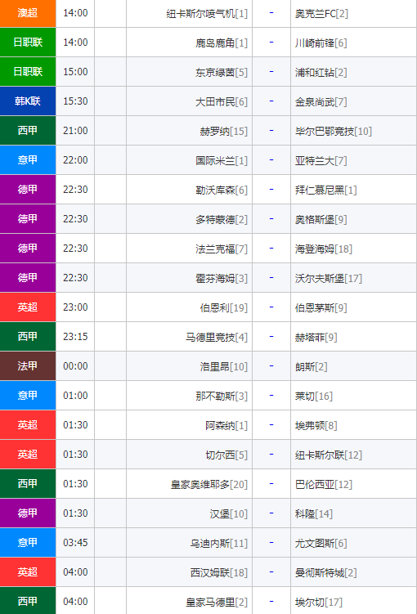The image size is (417, 614).
Task: Open team 赫塔菲[9]
Action: 316,337
